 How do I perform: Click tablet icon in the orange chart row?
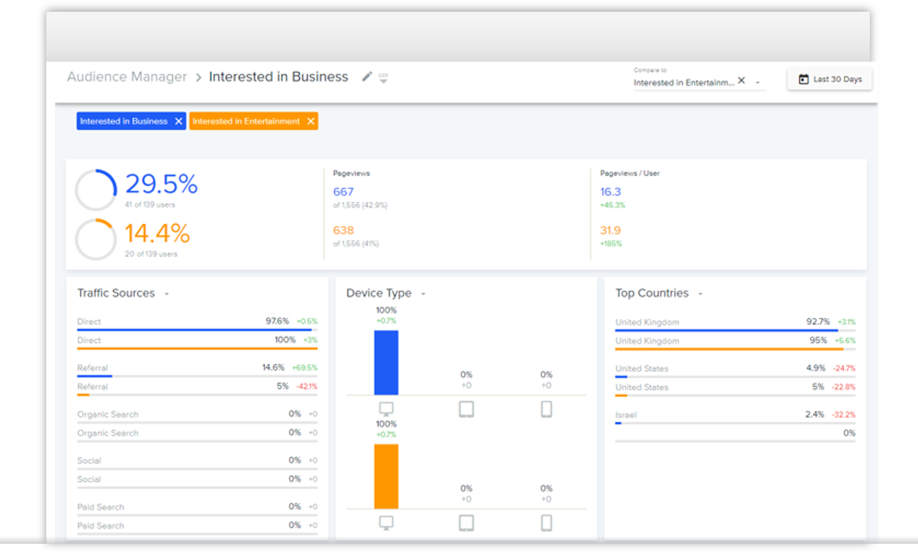coord(466,523)
